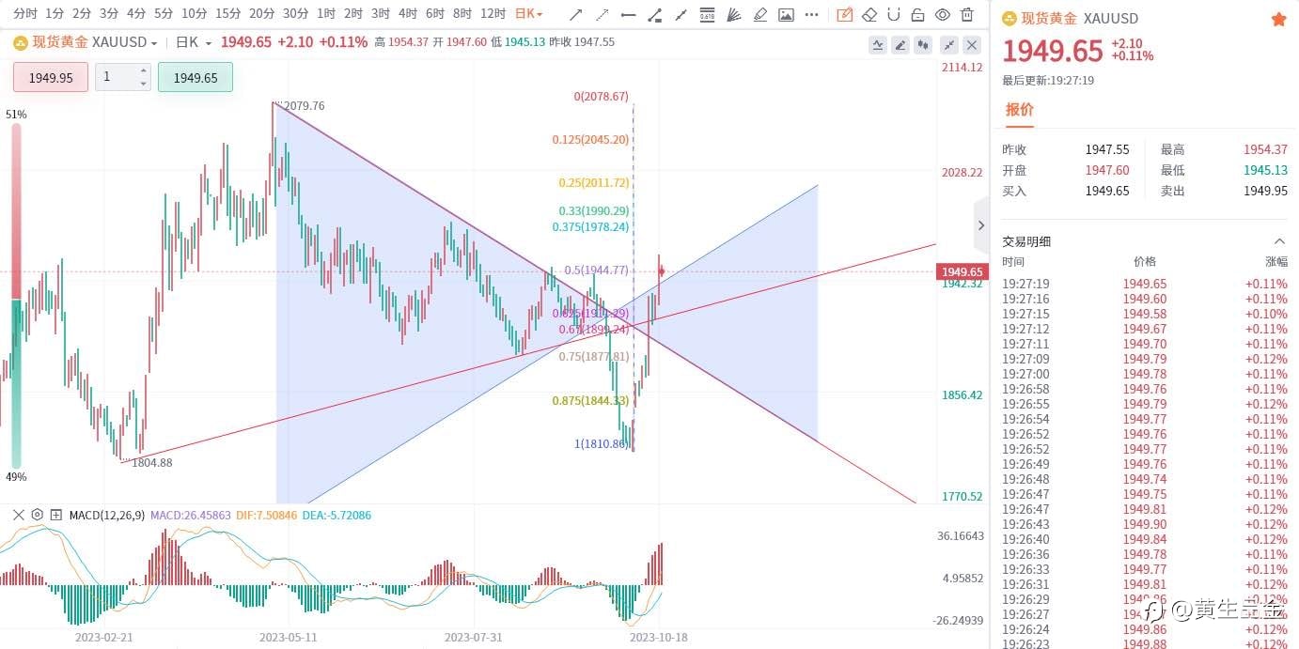
Task: Open chart pencil edit settings button
Action: click(x=900, y=44)
